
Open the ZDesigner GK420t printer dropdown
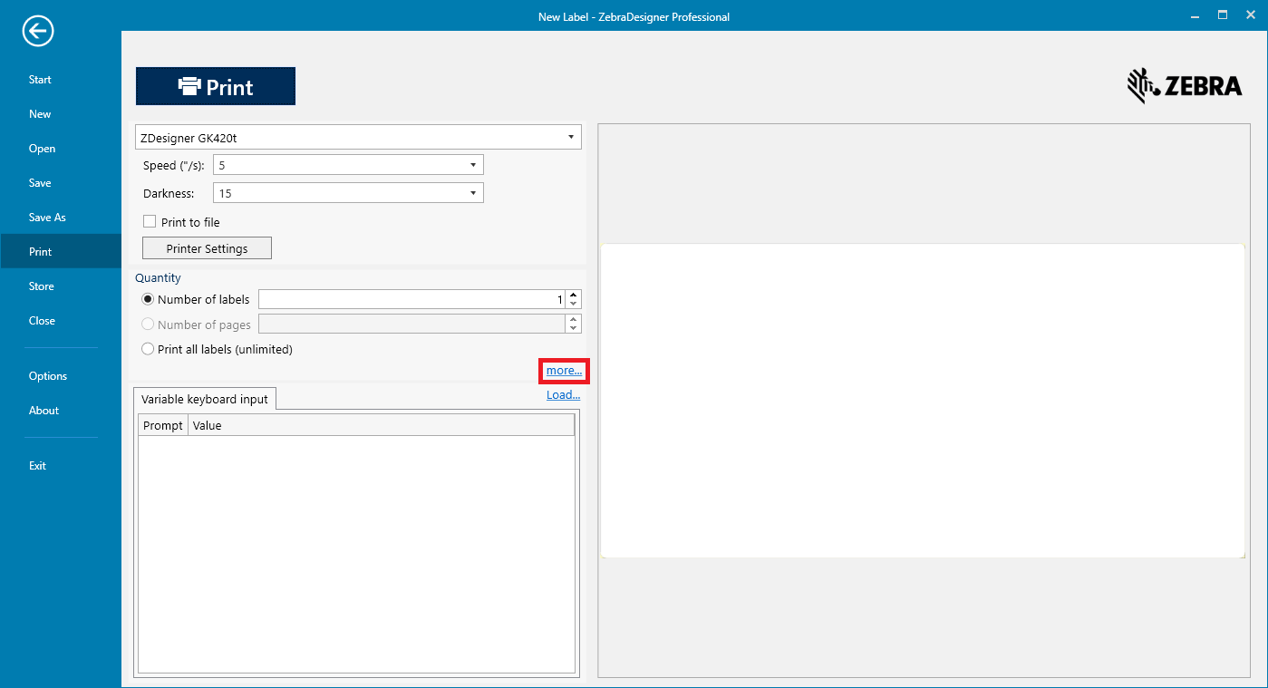coord(358,138)
